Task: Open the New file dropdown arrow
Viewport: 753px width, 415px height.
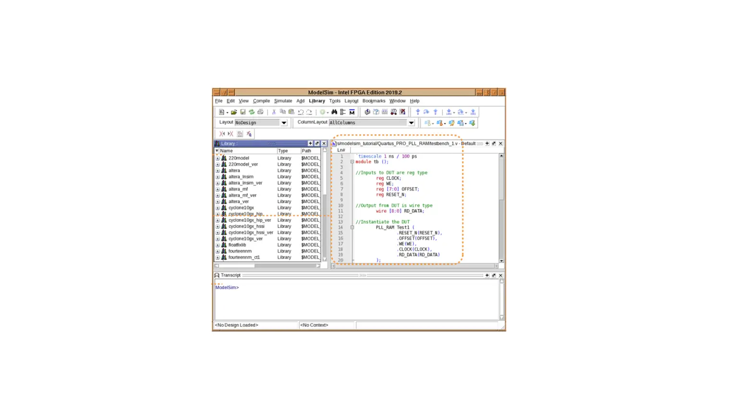Action: tap(227, 112)
